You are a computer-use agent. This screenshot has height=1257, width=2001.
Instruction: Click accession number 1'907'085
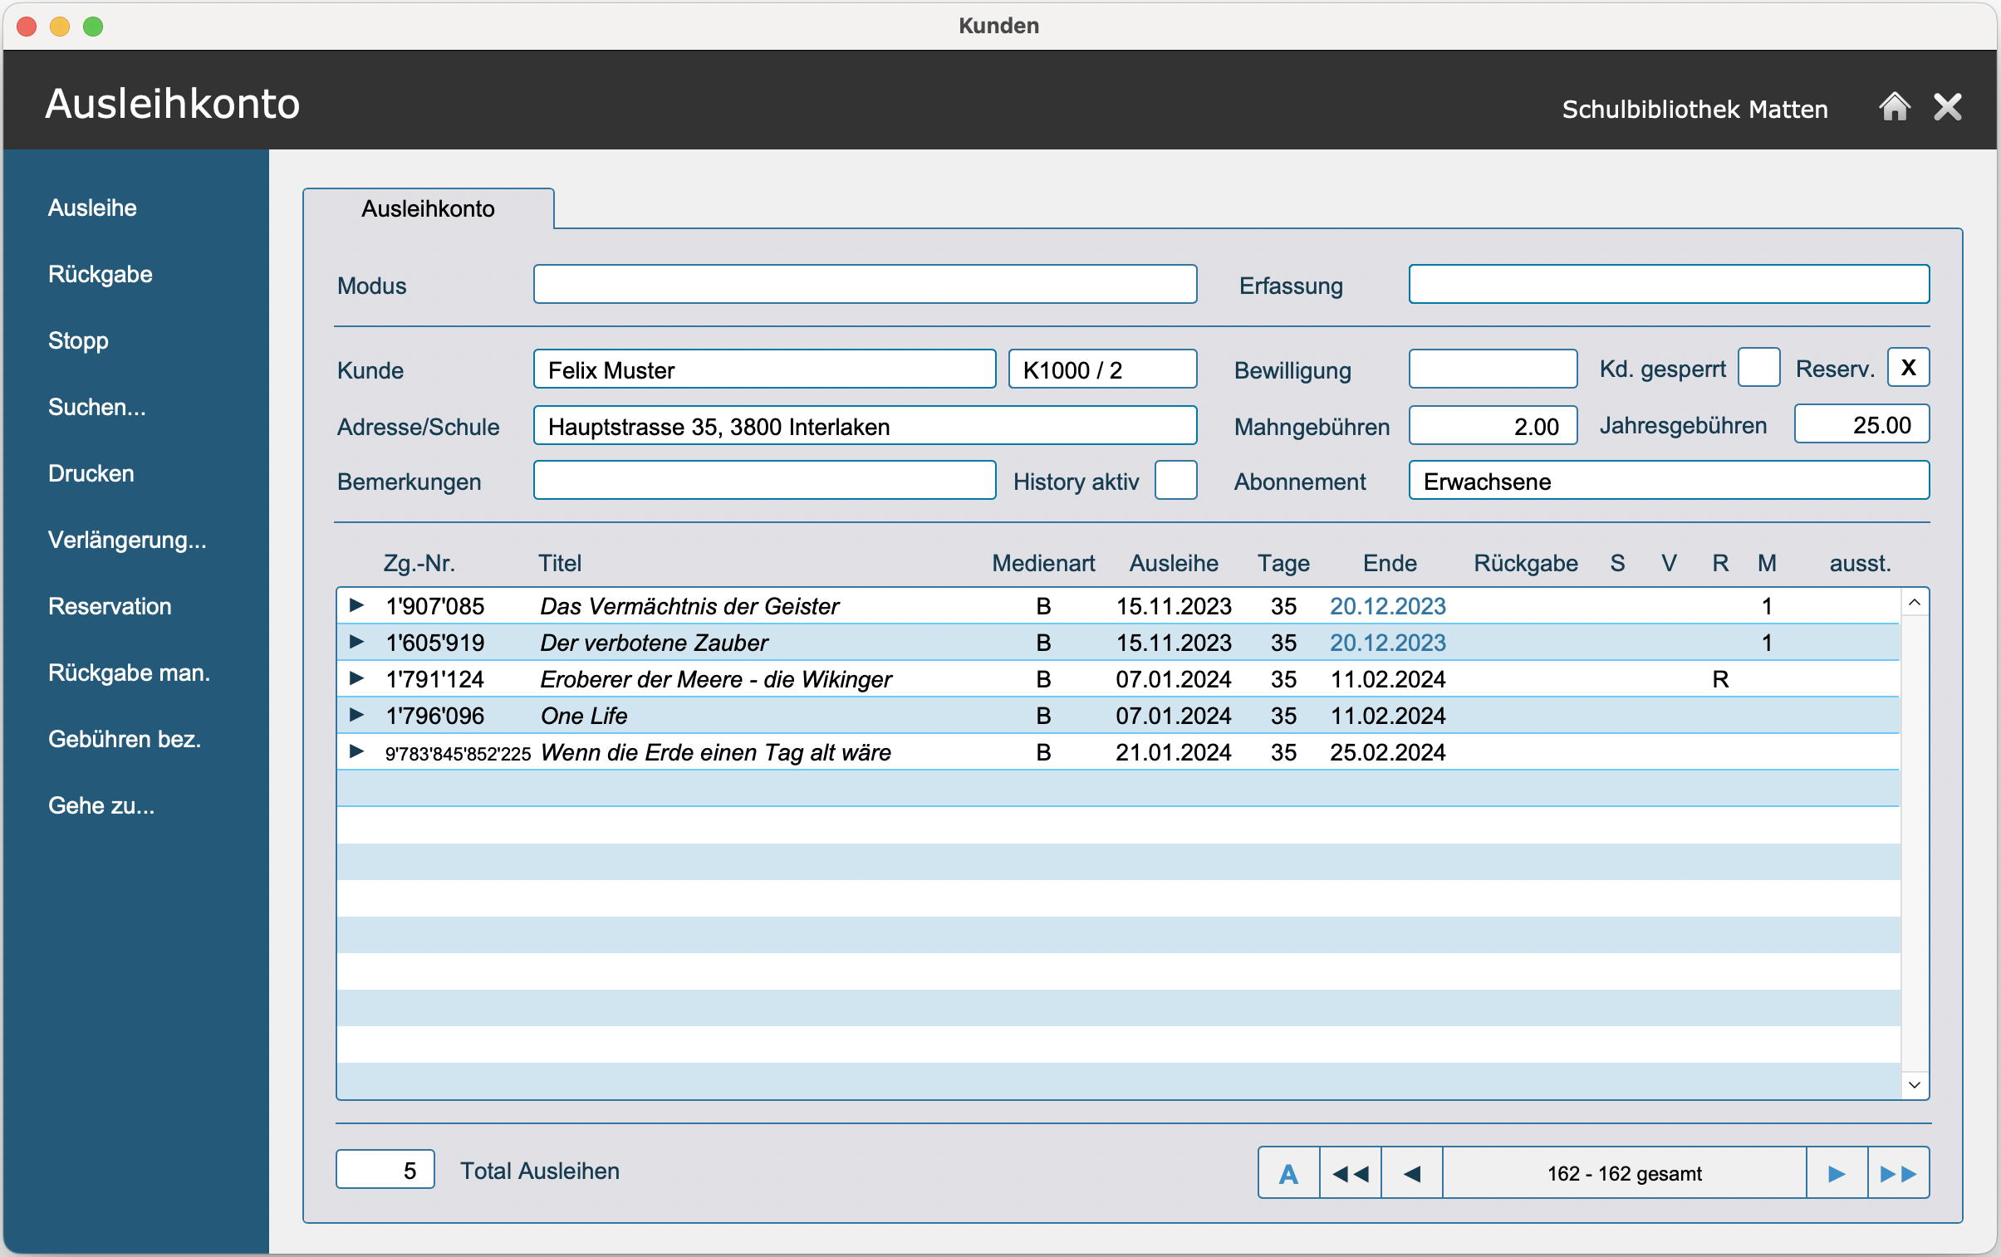click(x=434, y=605)
